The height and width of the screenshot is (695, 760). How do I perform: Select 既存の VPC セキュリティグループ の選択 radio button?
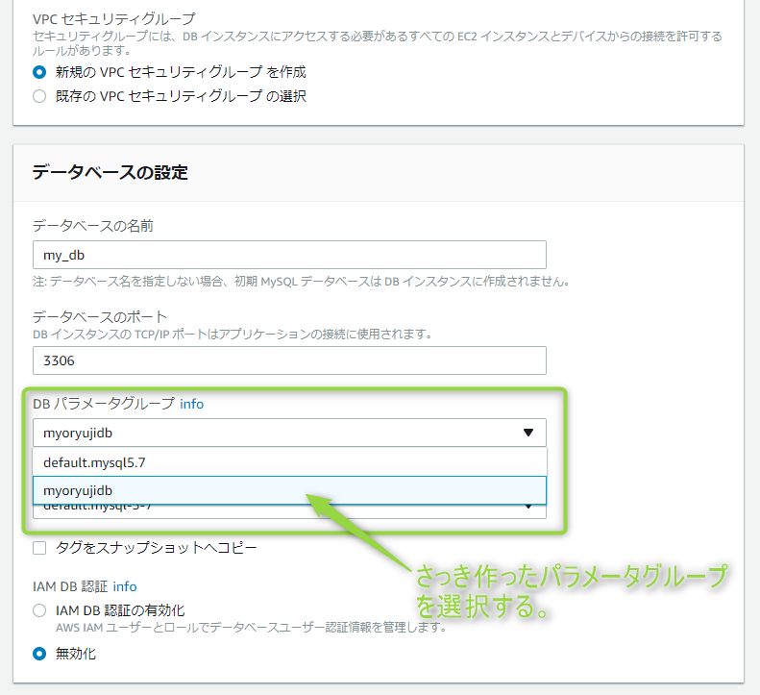[39, 96]
